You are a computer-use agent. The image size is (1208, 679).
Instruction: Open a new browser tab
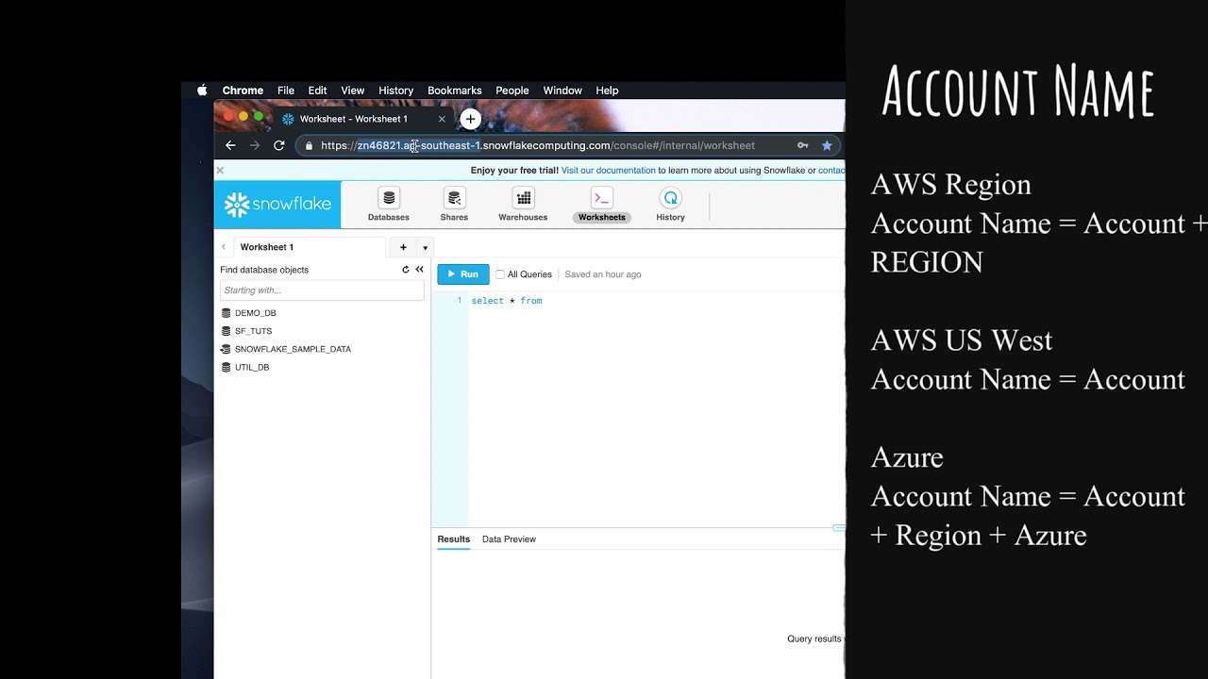(470, 119)
